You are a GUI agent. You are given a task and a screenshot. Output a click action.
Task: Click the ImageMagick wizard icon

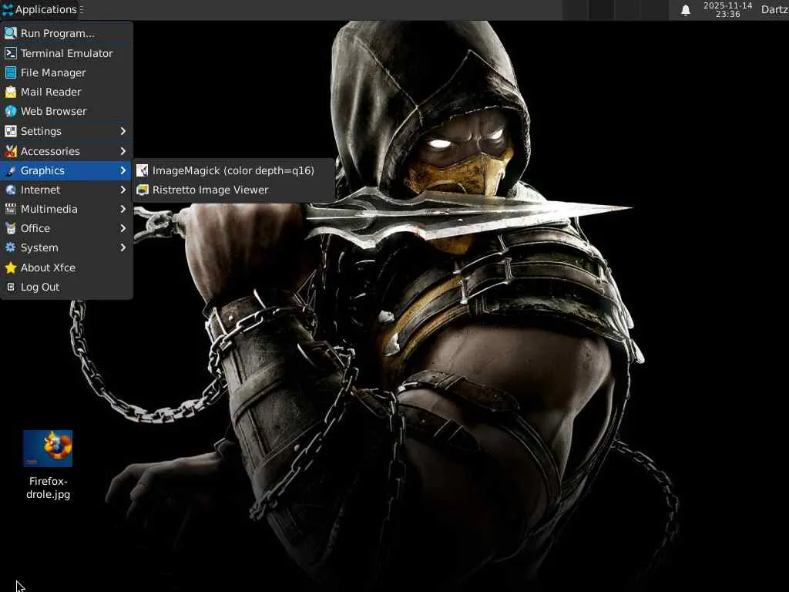143,170
